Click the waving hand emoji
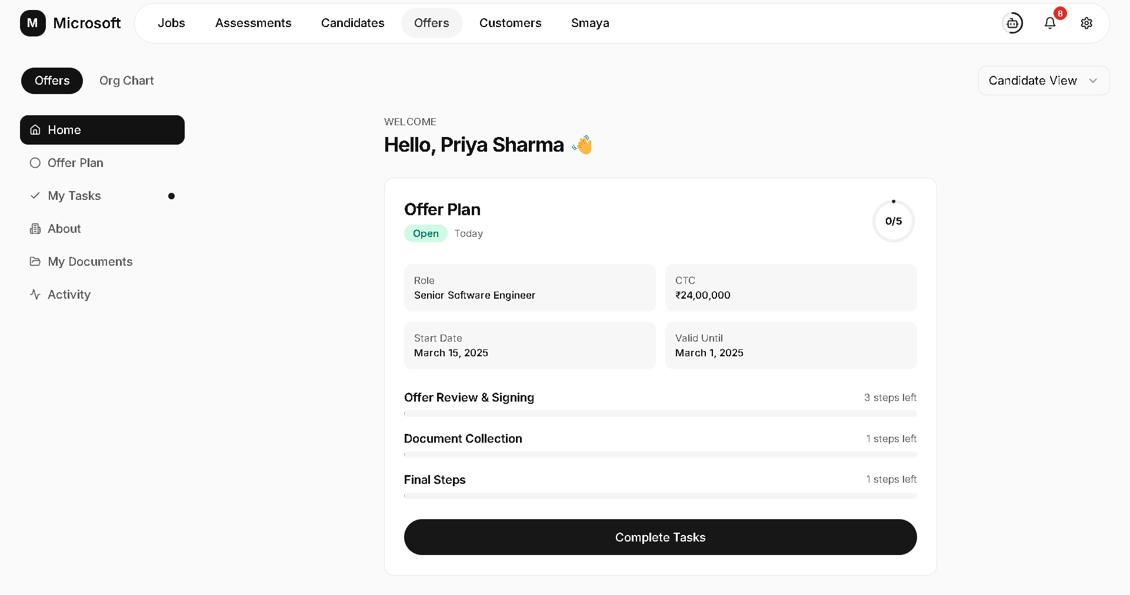Image resolution: width=1130 pixels, height=595 pixels. click(582, 145)
